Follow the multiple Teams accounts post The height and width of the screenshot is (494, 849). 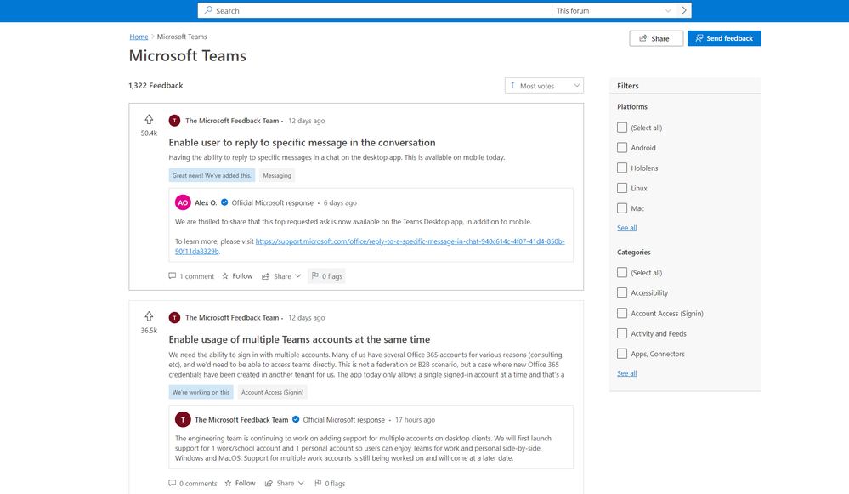[x=240, y=483]
